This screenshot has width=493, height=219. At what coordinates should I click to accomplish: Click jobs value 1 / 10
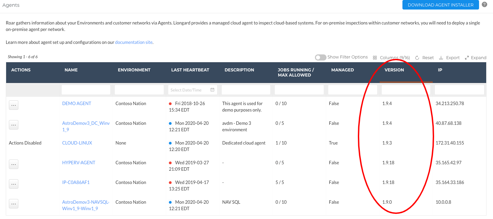[281, 143]
